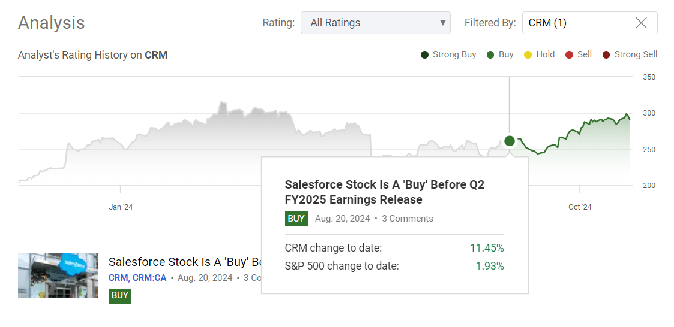Open the tooltip's Salesforce article title

click(384, 192)
